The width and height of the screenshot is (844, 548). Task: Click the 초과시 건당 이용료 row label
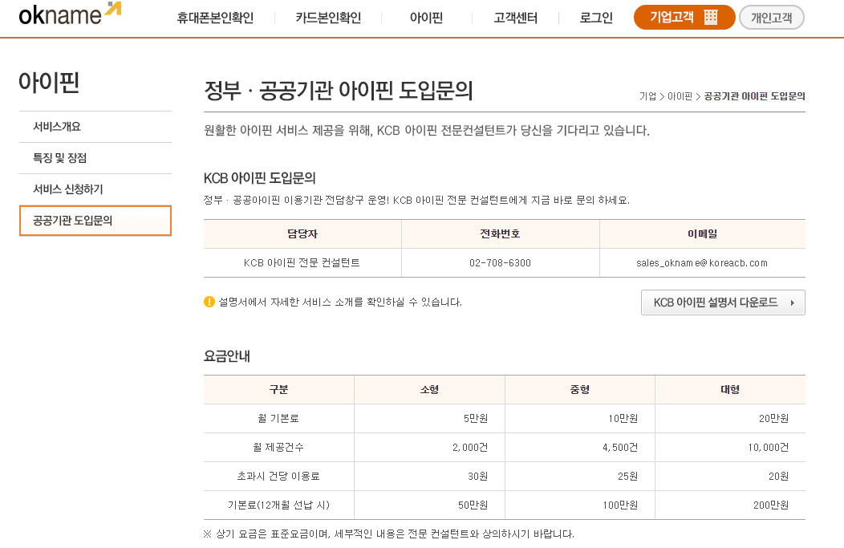pyautogui.click(x=278, y=477)
